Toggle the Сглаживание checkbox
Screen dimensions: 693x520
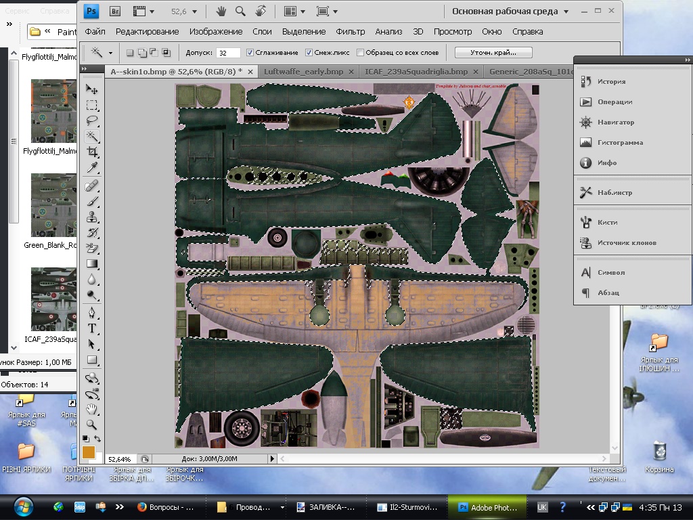click(x=250, y=53)
